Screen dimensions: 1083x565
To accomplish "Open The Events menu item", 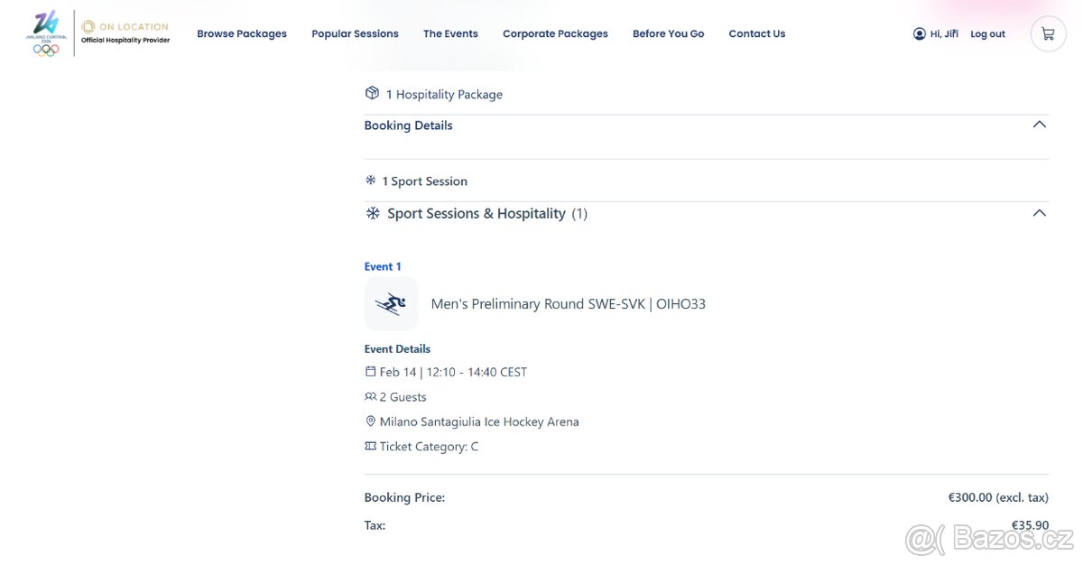I will [x=450, y=34].
